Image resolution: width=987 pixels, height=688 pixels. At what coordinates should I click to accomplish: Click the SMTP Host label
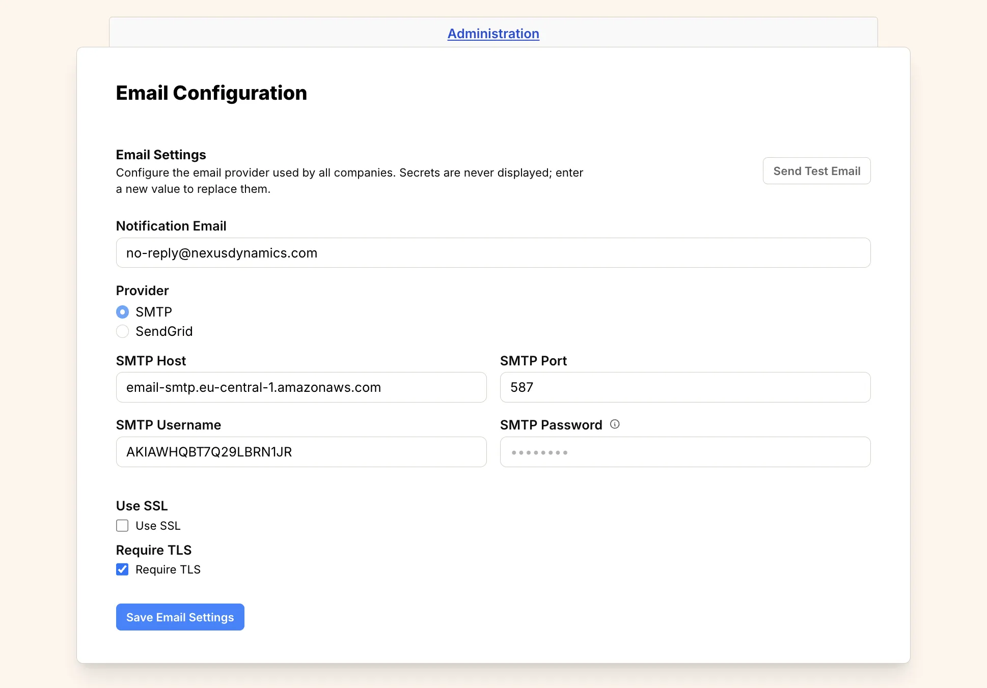point(151,360)
